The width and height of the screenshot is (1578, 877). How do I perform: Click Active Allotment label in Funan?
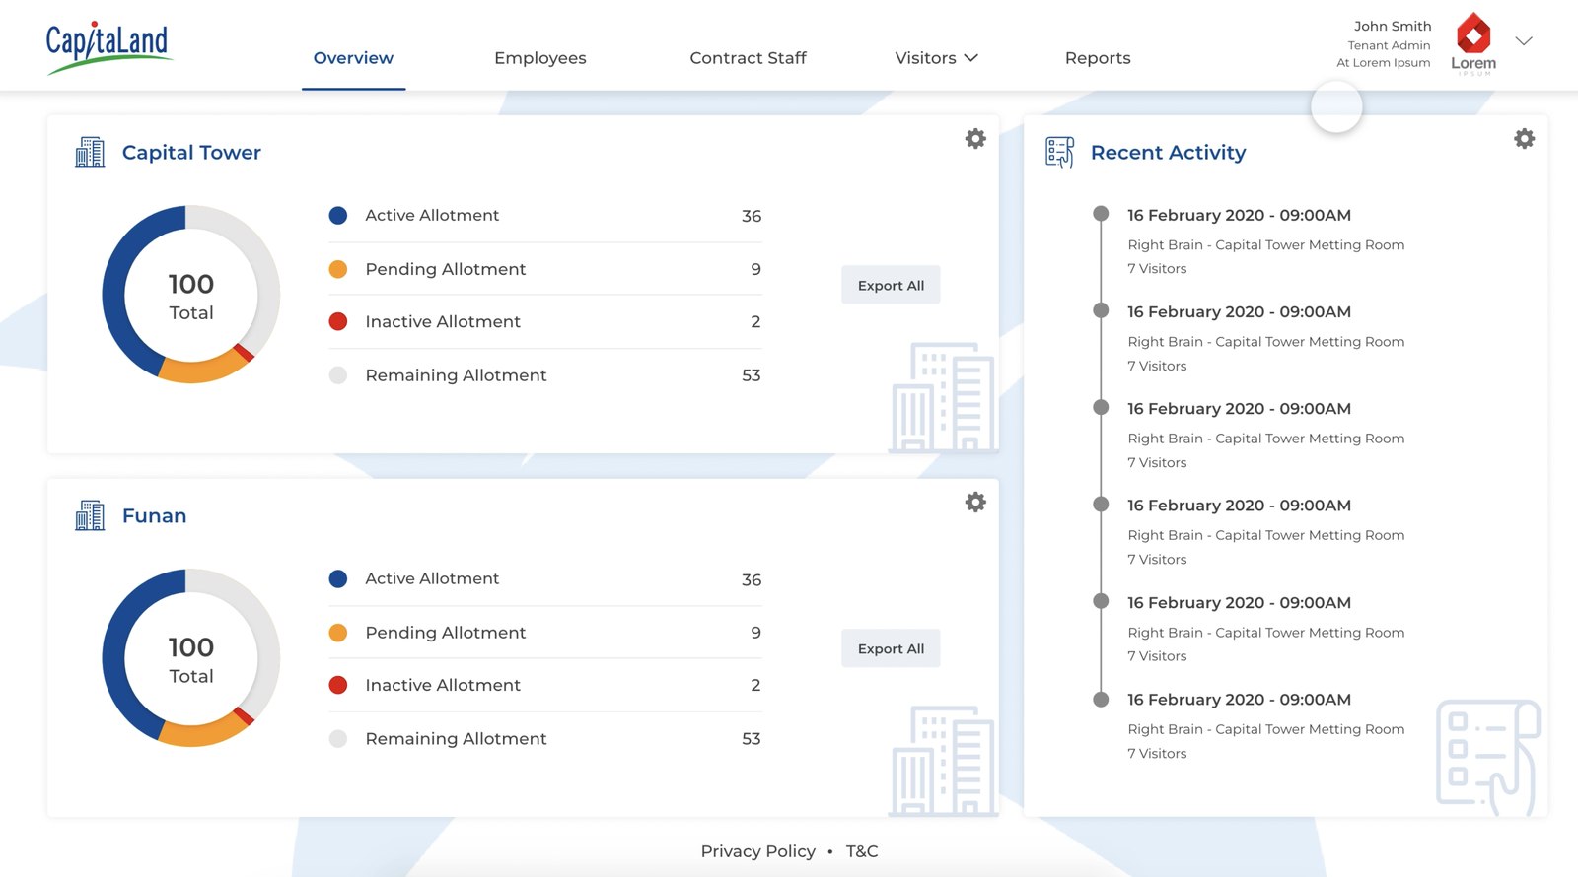(432, 578)
